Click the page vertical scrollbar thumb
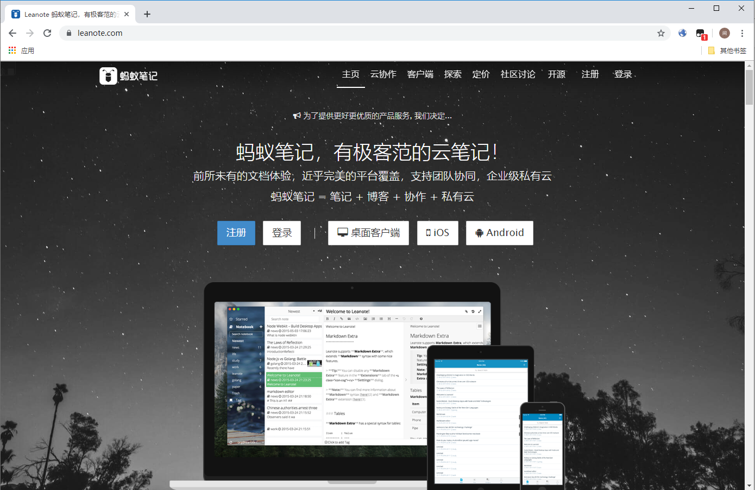 [x=750, y=87]
